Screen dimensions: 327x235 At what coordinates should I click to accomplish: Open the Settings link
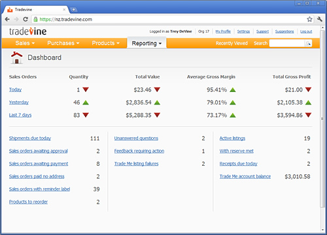[x=243, y=31]
